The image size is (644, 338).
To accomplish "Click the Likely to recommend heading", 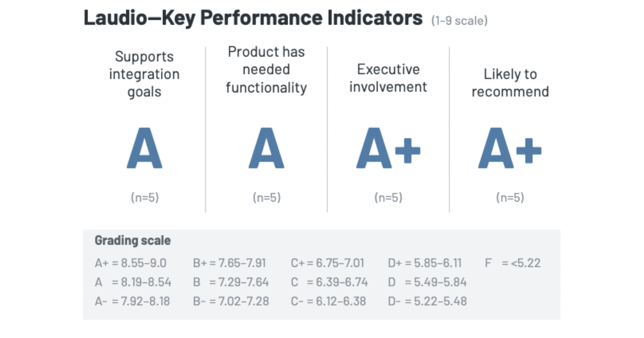I will (510, 83).
